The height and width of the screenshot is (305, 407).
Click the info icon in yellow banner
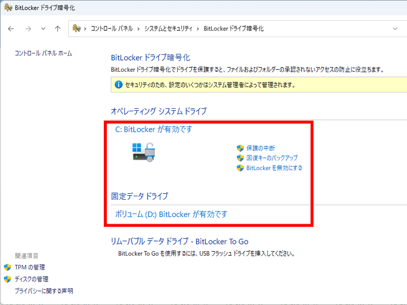119,84
